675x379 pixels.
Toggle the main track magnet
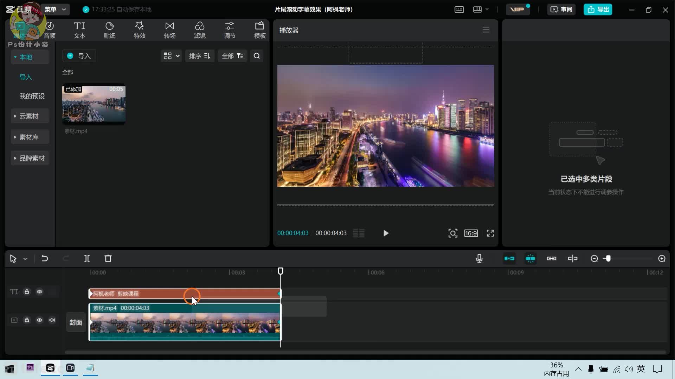click(509, 259)
